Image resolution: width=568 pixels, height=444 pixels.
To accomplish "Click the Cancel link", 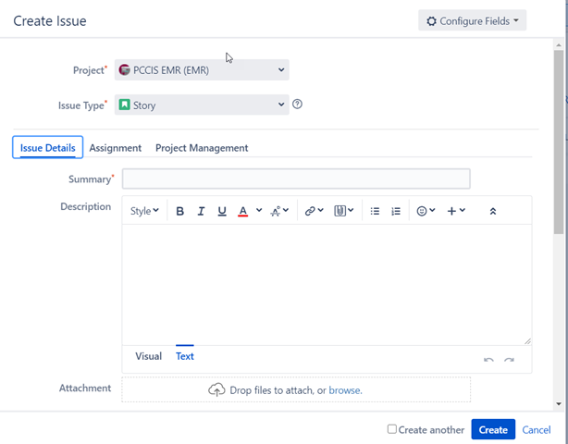I will coord(537,430).
